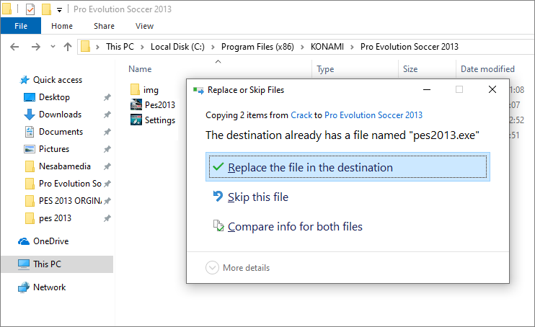
Task: Switch to the Home ribbon tab
Action: (x=62, y=26)
